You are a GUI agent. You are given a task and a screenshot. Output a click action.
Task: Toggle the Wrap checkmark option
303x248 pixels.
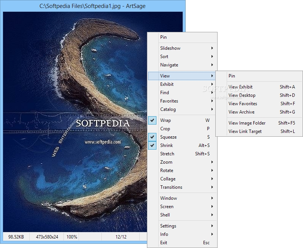coord(182,120)
